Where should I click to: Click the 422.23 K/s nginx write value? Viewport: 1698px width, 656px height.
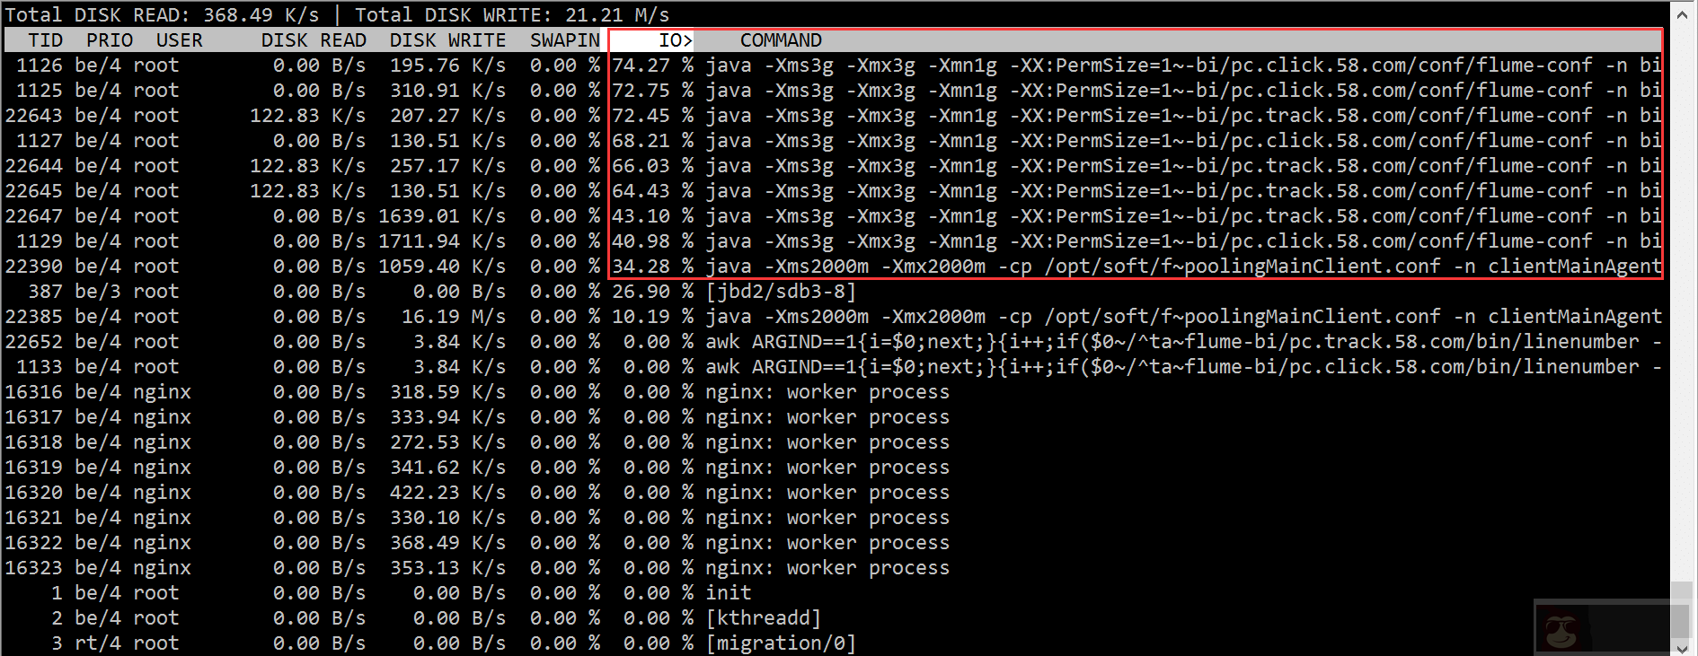[x=447, y=493]
